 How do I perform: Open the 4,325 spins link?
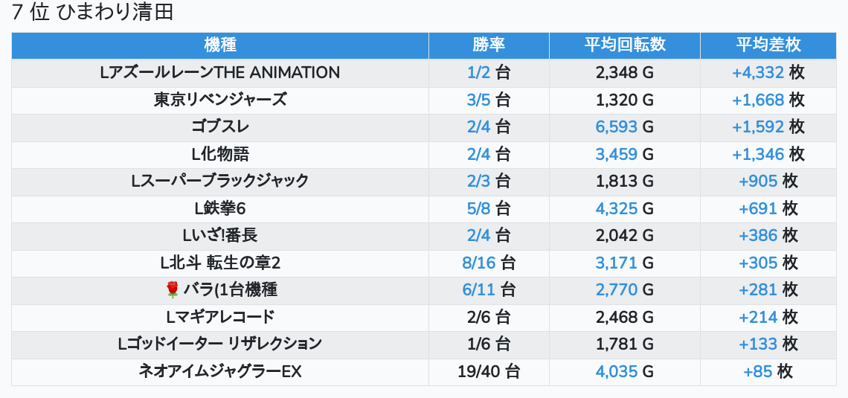616,208
